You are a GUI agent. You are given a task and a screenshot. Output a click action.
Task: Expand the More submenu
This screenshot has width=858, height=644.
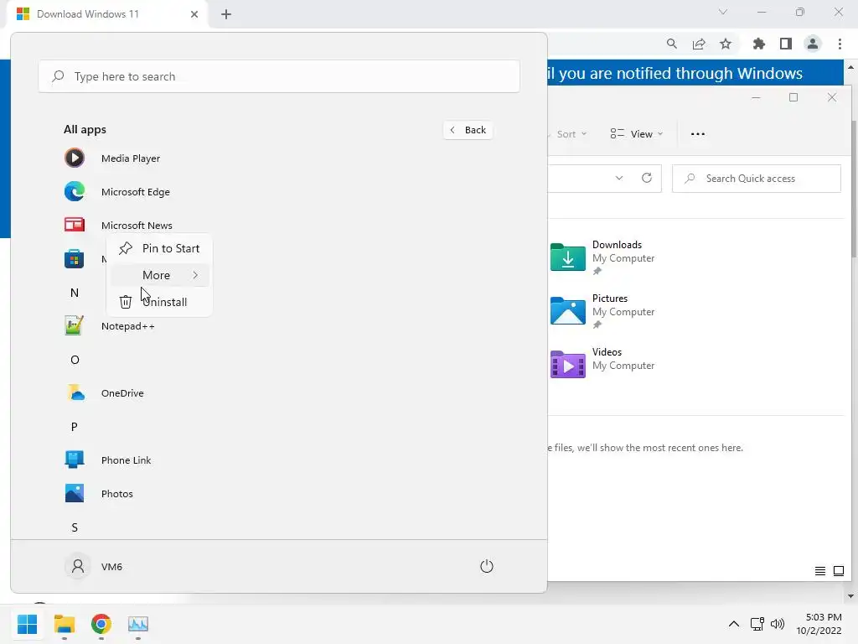159,275
